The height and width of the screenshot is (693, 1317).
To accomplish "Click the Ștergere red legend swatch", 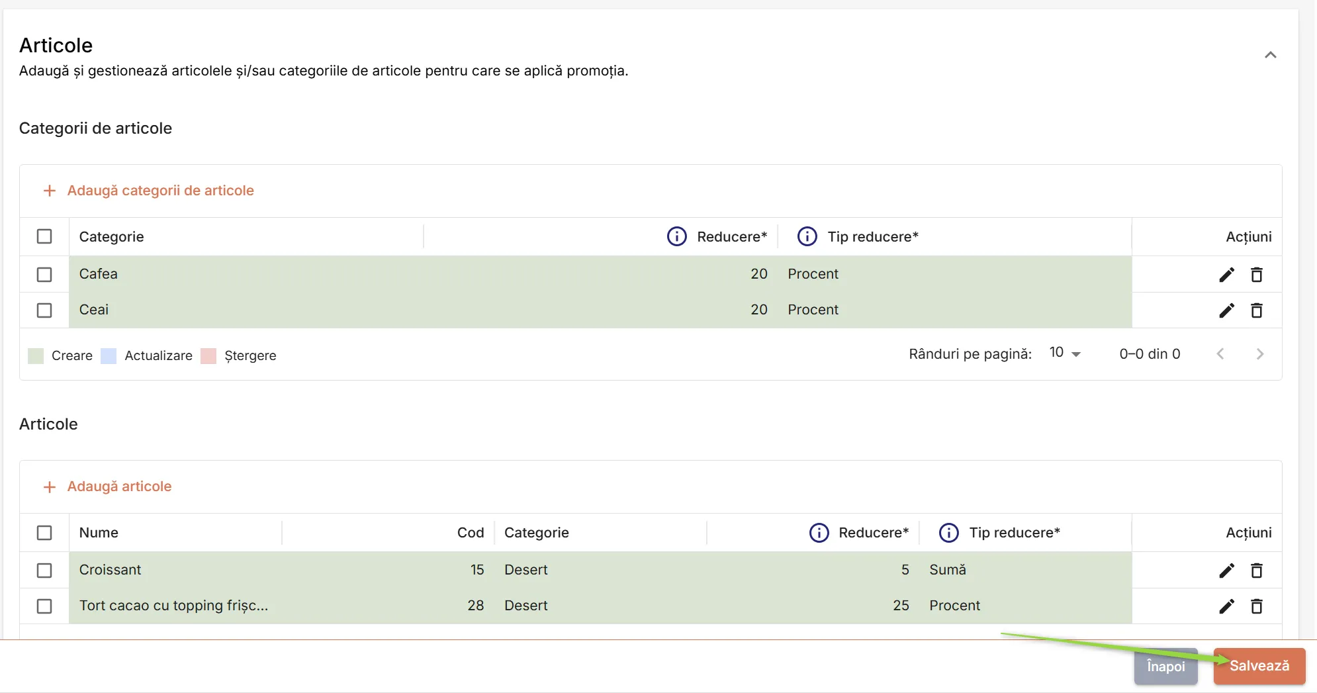I will [208, 356].
